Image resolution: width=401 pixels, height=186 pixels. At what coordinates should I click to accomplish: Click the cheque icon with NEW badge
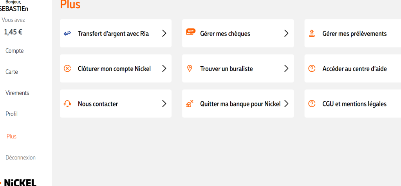[190, 33]
